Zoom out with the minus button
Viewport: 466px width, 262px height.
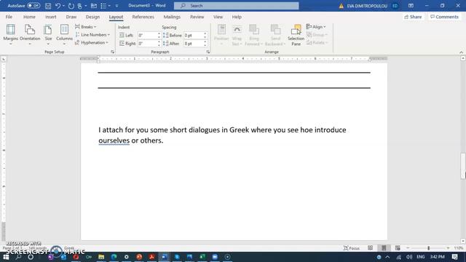408,247
